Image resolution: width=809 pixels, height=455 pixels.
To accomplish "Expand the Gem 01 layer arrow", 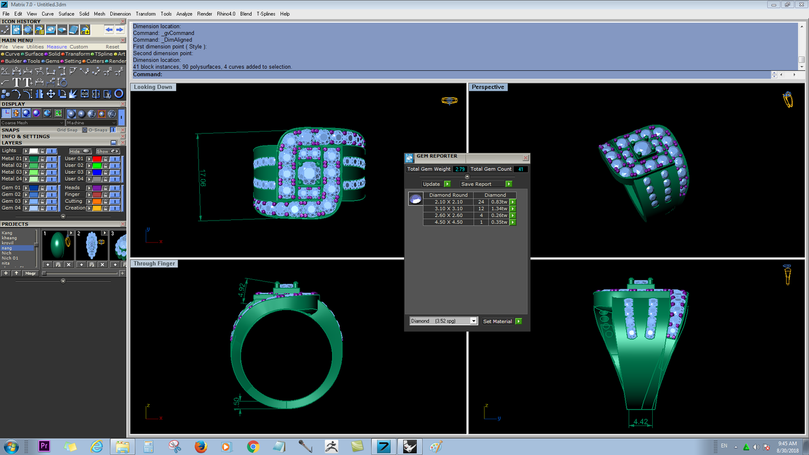I will [x=25, y=187].
